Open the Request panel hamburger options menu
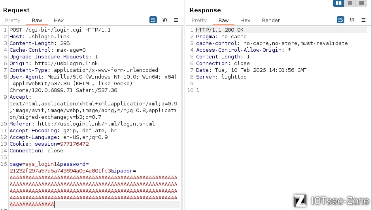The image size is (372, 210). (176, 20)
